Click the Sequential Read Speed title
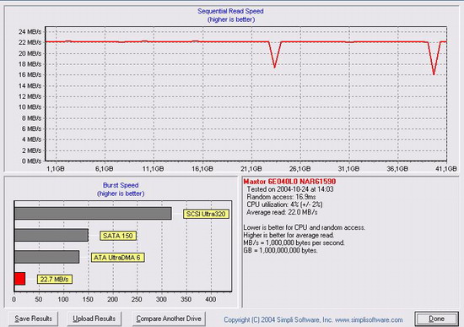 [230, 11]
